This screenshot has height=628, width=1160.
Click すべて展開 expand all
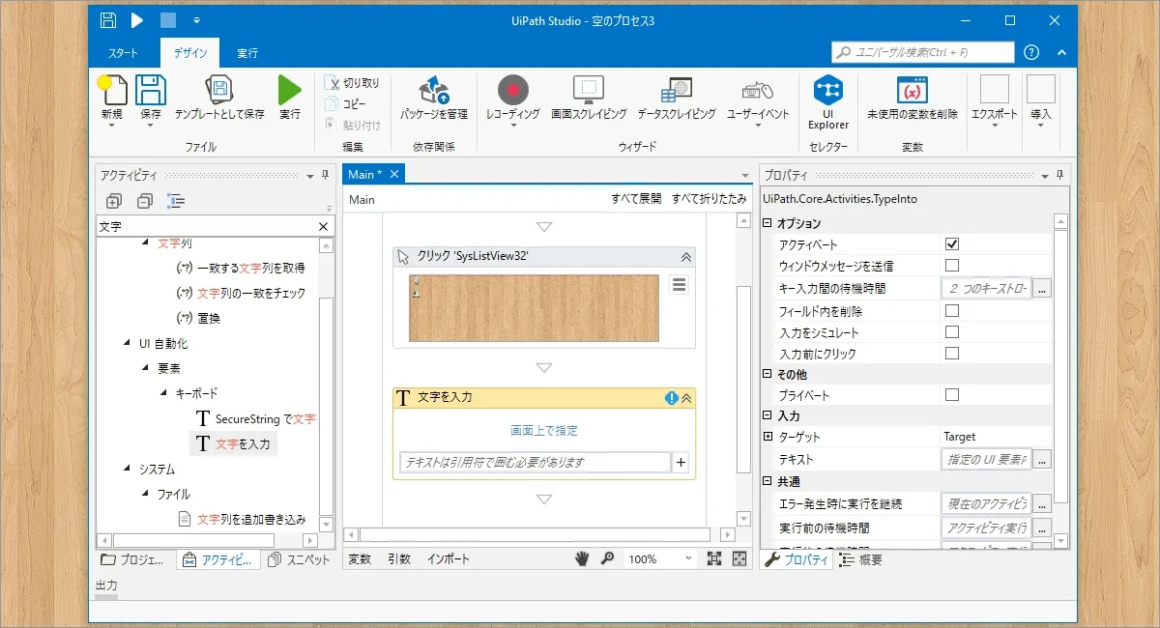coord(636,199)
